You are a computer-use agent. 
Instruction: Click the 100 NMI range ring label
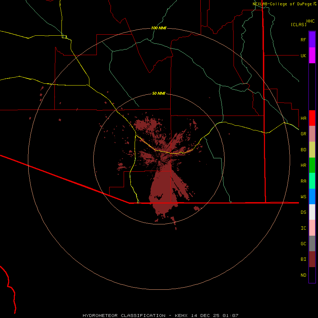159,28
